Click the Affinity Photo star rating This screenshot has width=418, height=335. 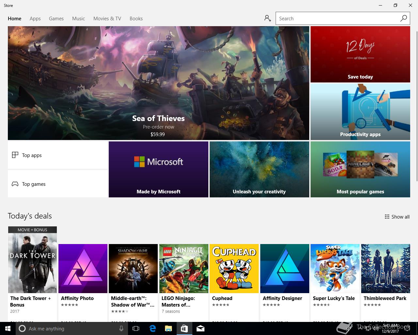pos(70,305)
